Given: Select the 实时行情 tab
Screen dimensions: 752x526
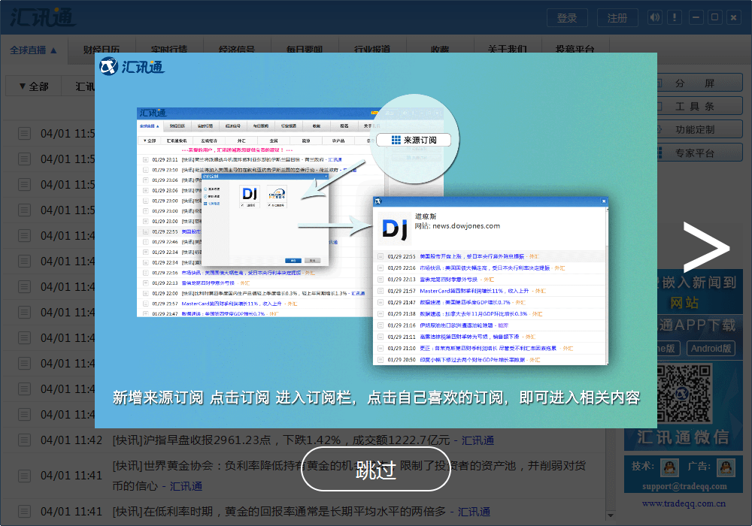Looking at the screenshot, I should point(169,50).
